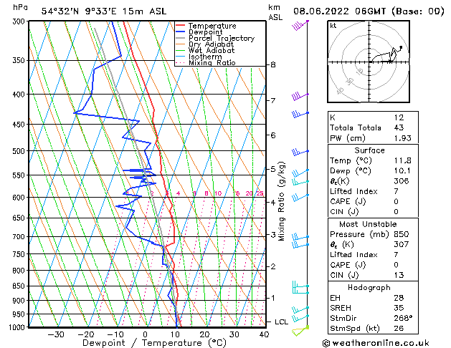
Task: Click the 'StmSpd (kt)' label
Action: 355,329
